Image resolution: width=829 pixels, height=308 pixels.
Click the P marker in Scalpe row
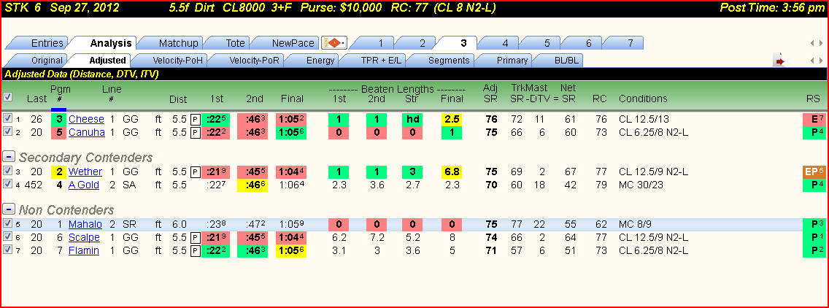point(195,237)
